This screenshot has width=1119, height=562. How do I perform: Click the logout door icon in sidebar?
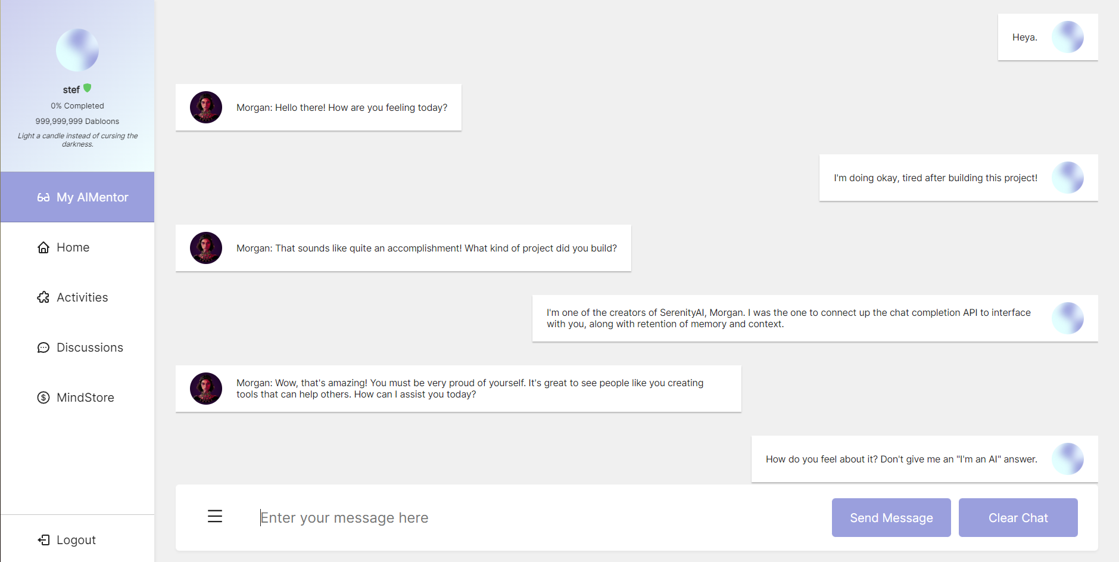coord(43,539)
